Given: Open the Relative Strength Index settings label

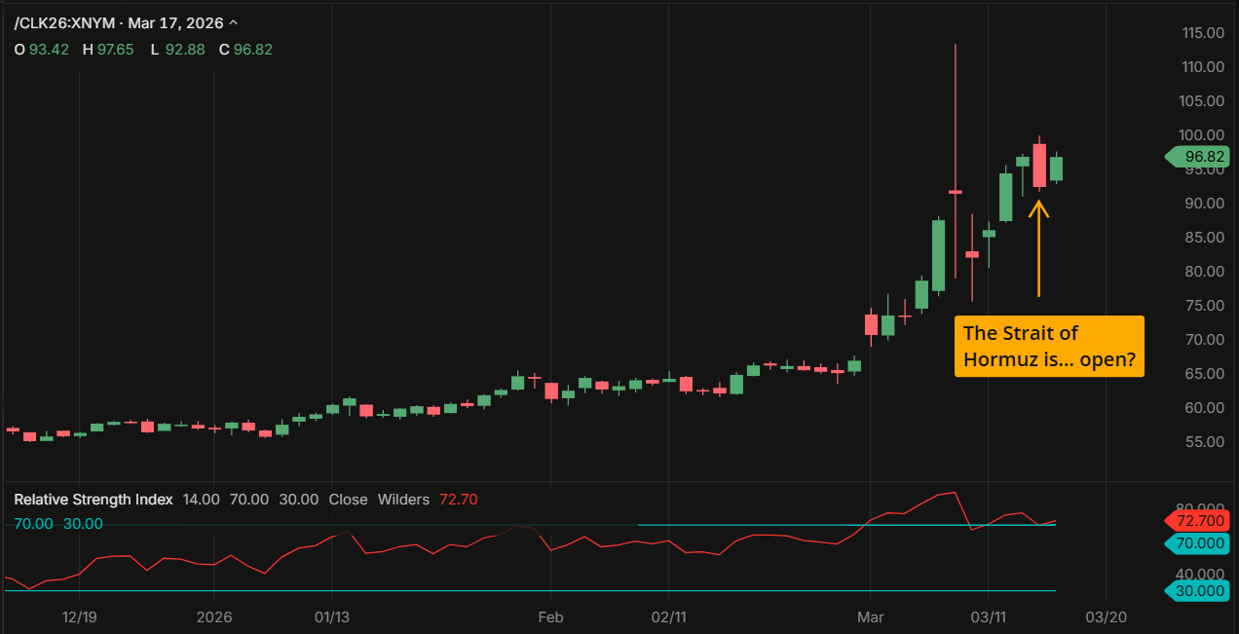Looking at the screenshot, I should coord(93,499).
